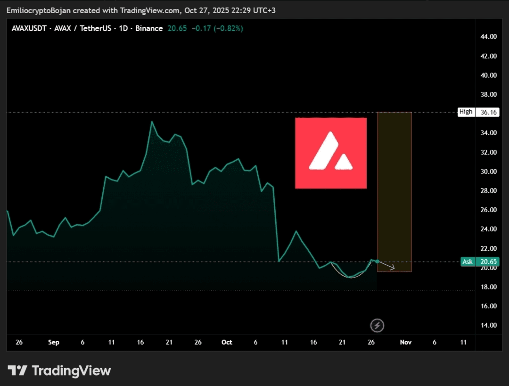Click the 32.00 price axis label

click(x=489, y=152)
